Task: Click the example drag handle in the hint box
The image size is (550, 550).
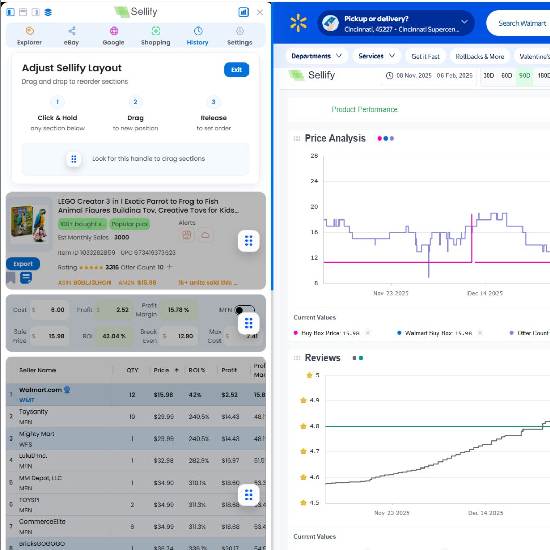Action: click(x=74, y=159)
